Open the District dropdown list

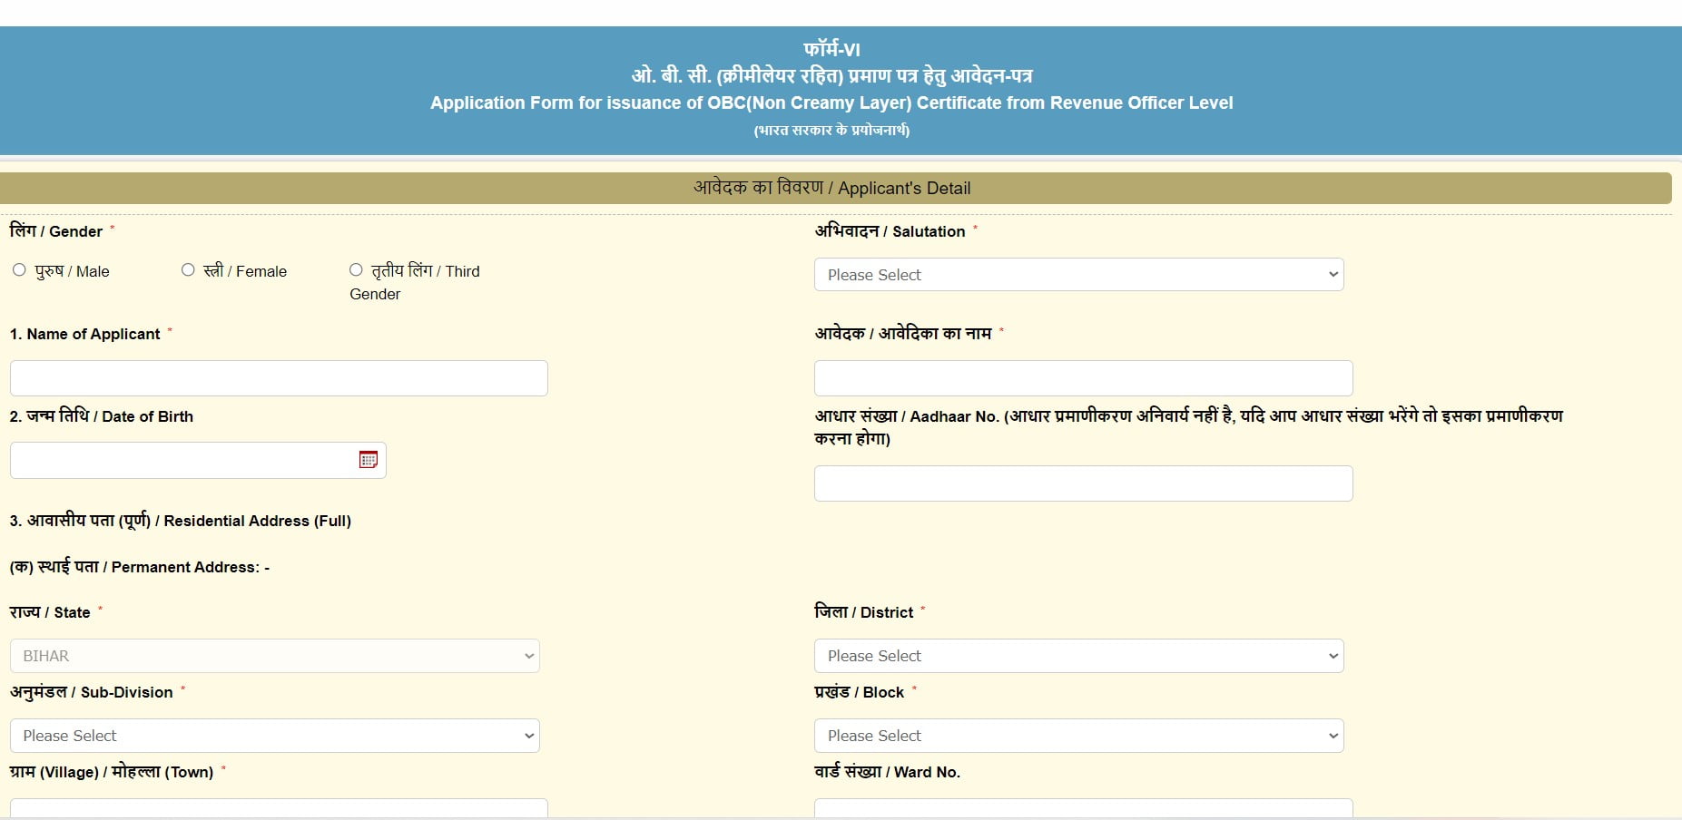(x=1078, y=656)
